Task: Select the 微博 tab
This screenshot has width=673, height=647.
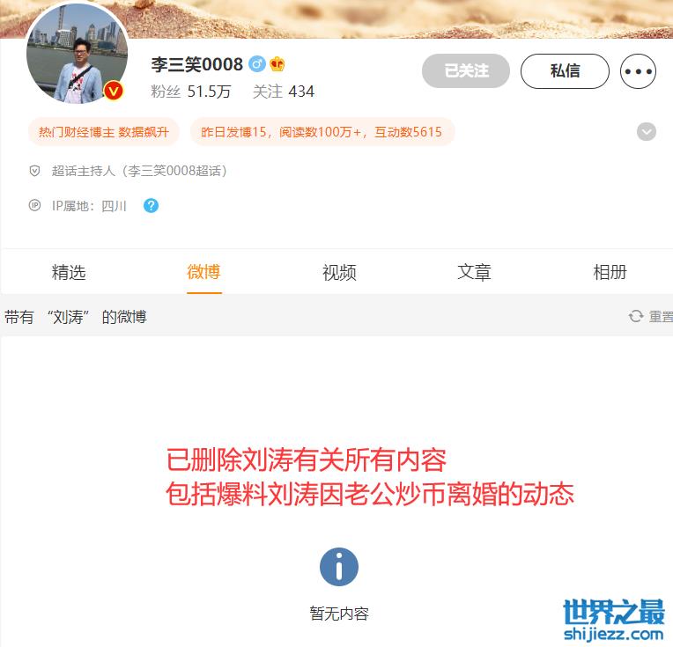Action: coord(204,272)
